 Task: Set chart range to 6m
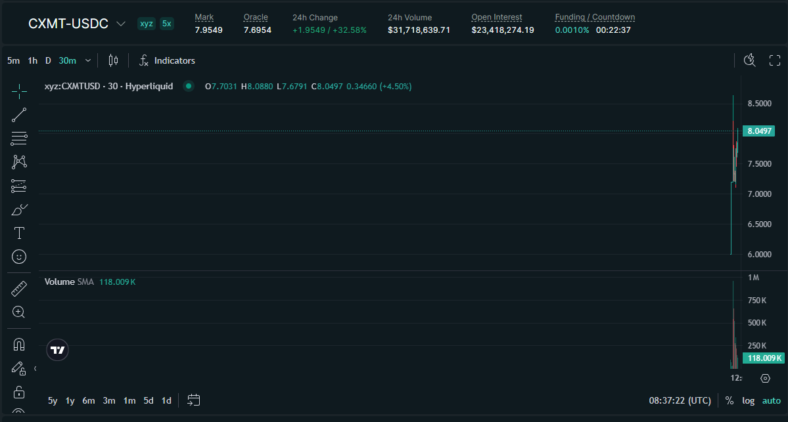click(x=89, y=400)
